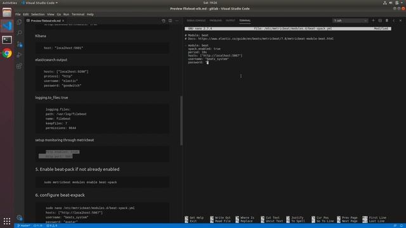Select the 1: ssh terminal dropdown
Image resolution: width=406 pixels, height=228 pixels.
(350, 20)
